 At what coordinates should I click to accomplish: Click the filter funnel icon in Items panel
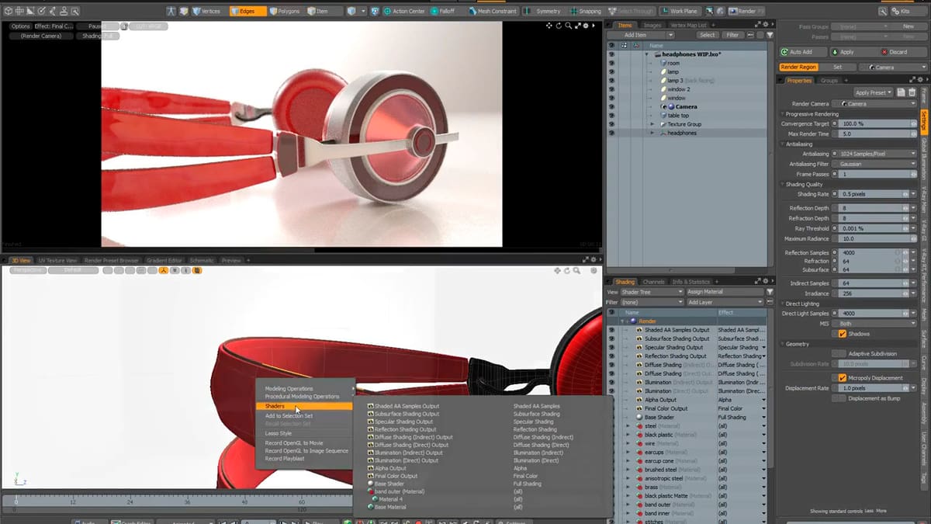[x=770, y=35]
